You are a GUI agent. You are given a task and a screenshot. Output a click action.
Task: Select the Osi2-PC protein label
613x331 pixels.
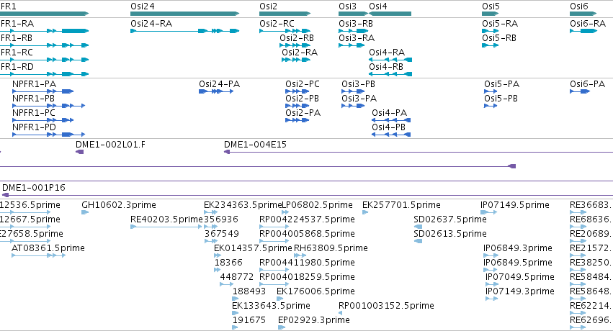tap(303, 84)
